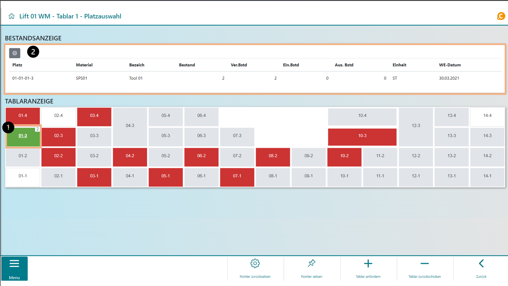Click the Pointer setzen pin icon
This screenshot has height=286, width=508.
[x=311, y=264]
